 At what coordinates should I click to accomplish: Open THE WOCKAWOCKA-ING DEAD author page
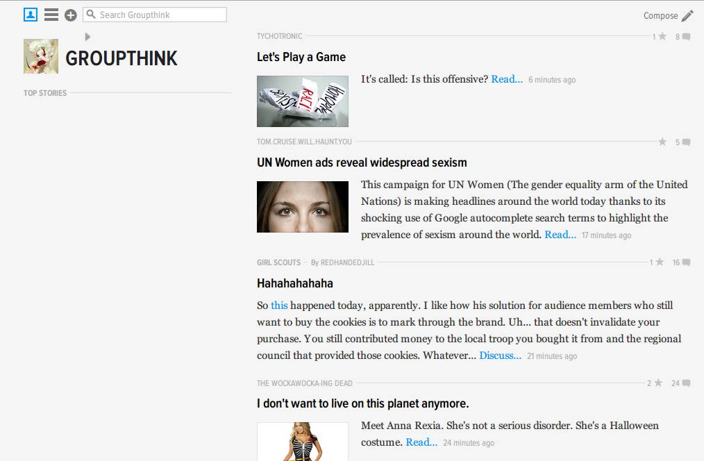pos(305,383)
